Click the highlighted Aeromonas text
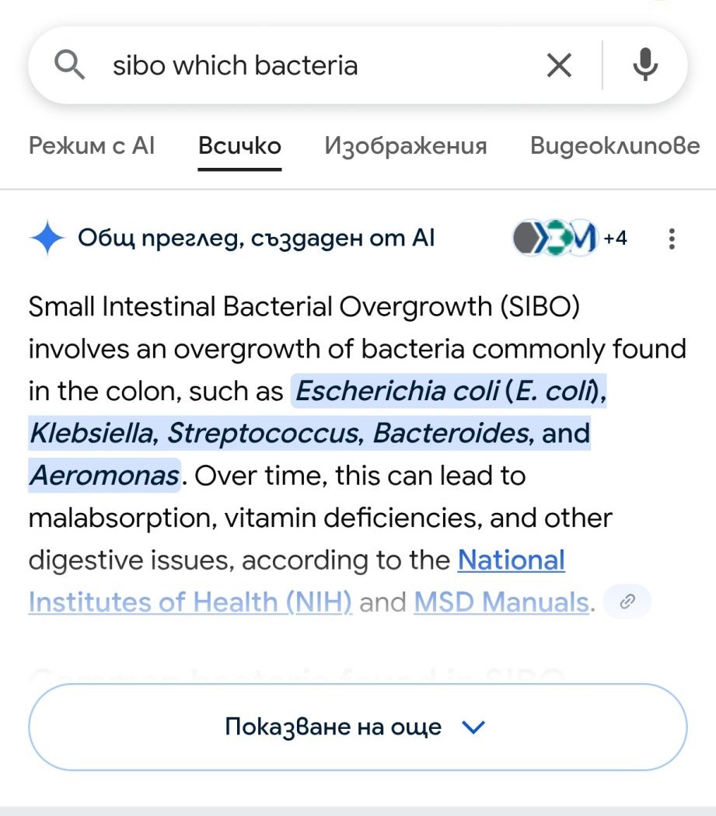This screenshot has width=716, height=816. [x=104, y=476]
